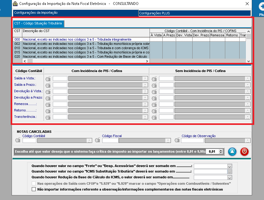
Task: Click lookup icon for Retorno Sem Incidência
Action: click(x=154, y=111)
